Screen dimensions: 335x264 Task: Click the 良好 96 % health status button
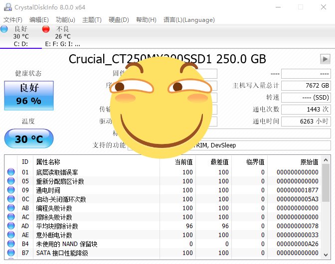[29, 96]
